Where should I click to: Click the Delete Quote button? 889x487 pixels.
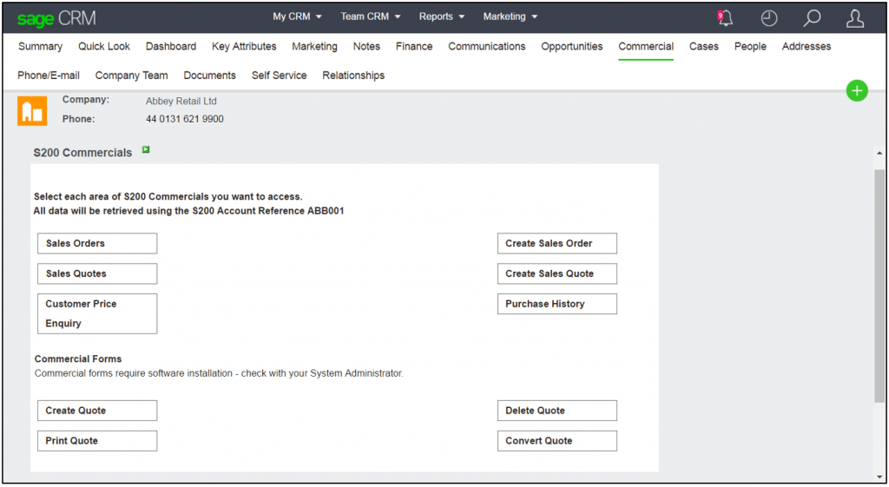point(556,411)
